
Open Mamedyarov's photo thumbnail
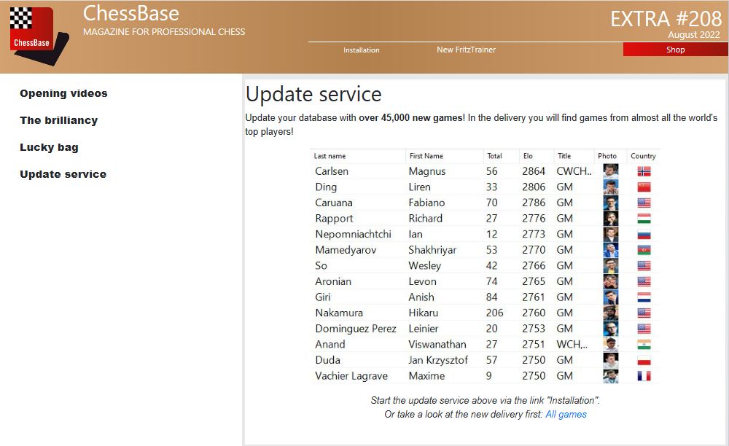coord(610,250)
